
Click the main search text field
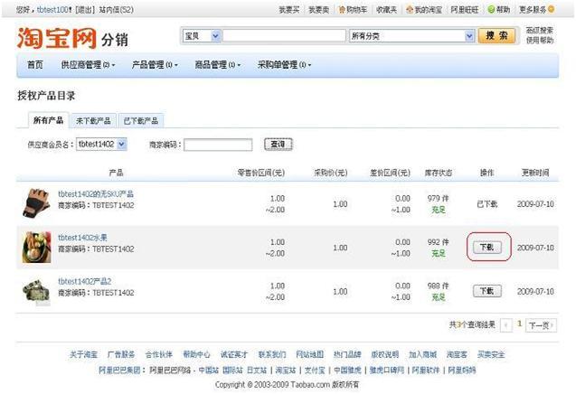(284, 36)
